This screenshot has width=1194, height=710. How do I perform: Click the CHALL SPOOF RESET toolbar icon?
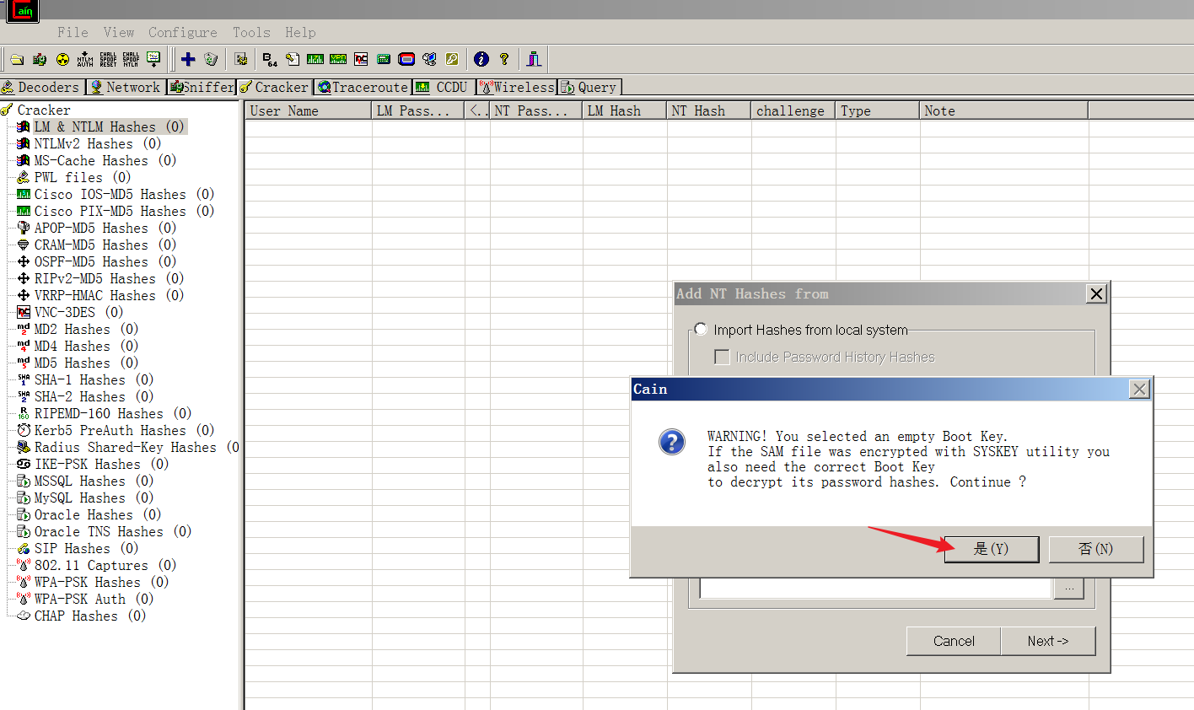point(108,59)
